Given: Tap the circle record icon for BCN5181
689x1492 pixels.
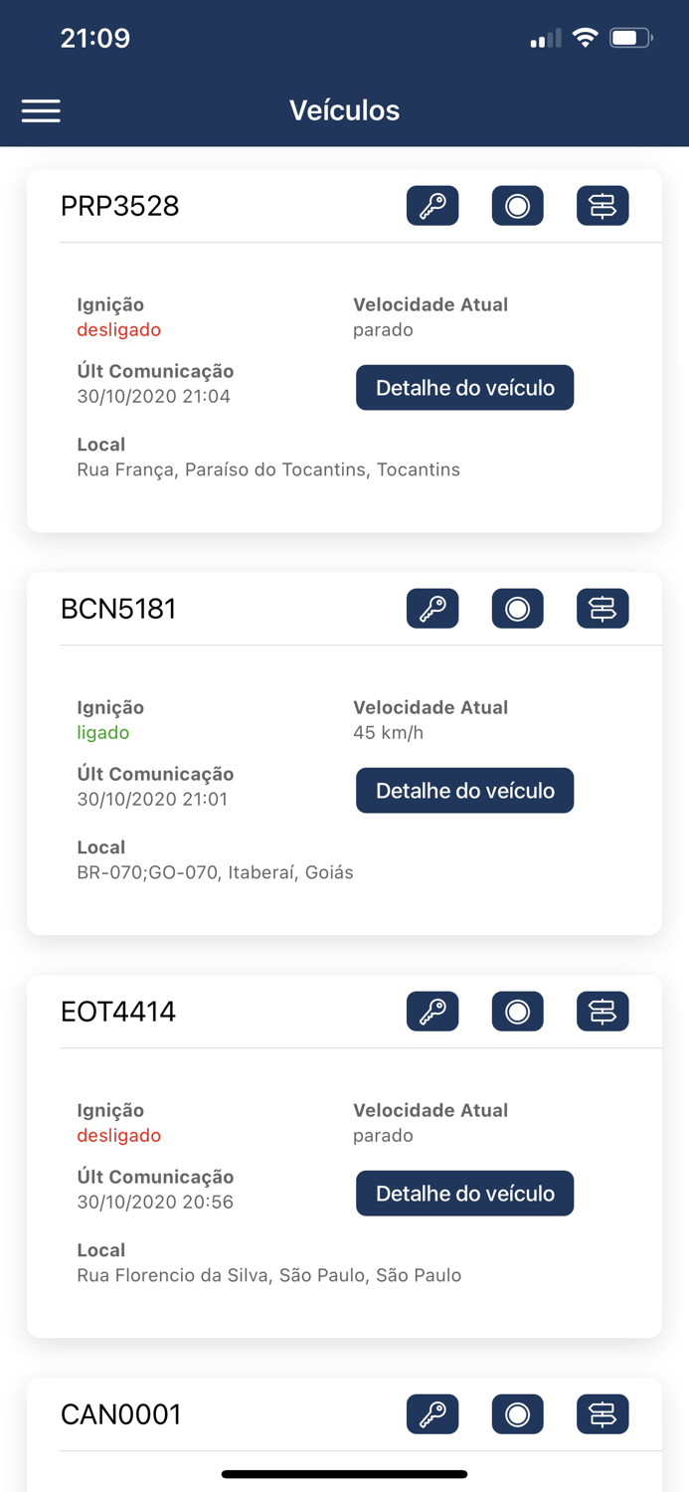Looking at the screenshot, I should click(518, 609).
